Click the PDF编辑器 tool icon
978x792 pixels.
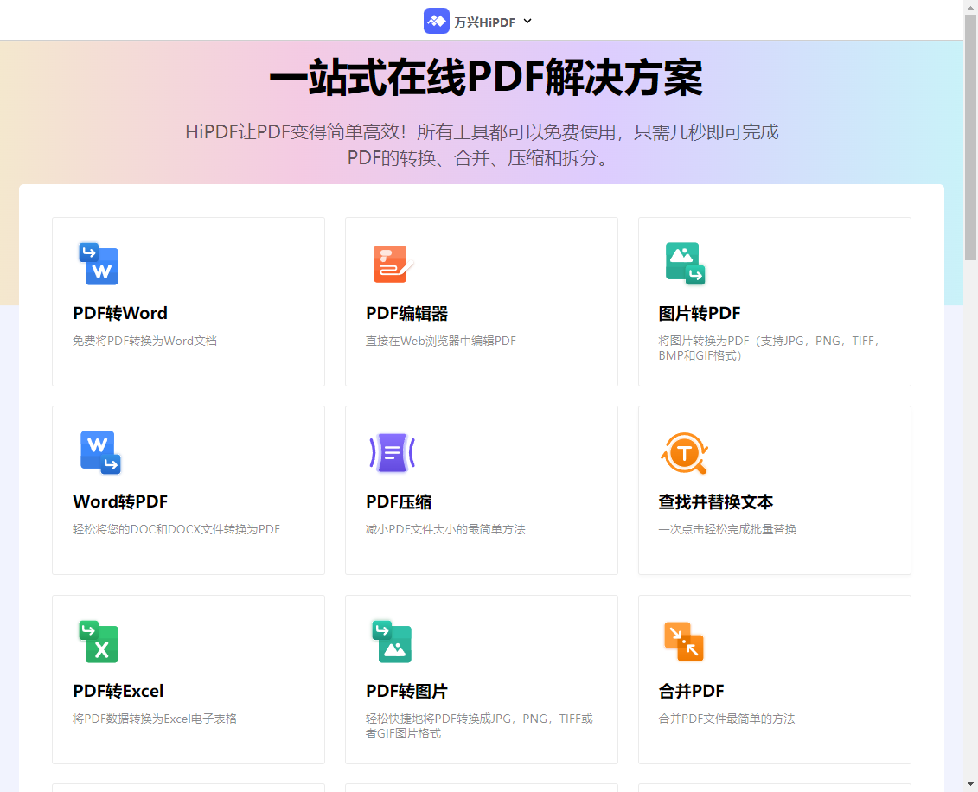pyautogui.click(x=393, y=264)
